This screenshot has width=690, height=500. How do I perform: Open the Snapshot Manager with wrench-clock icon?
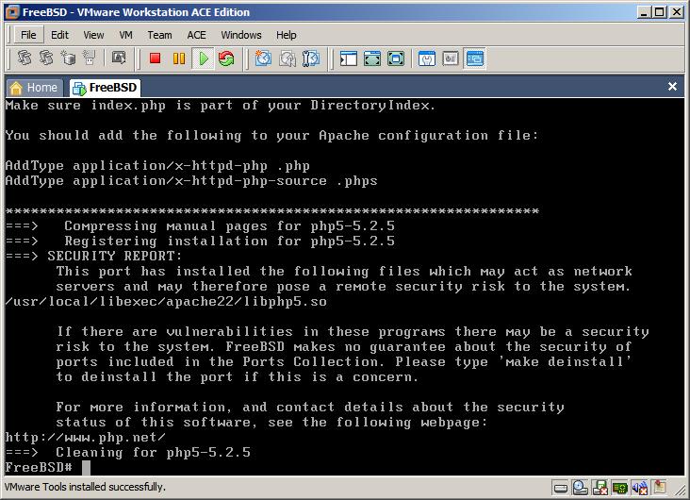(x=311, y=58)
